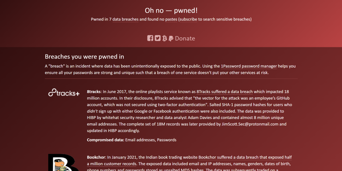Click the 8tracks+ logo image
342x171 pixels.
pos(64,93)
